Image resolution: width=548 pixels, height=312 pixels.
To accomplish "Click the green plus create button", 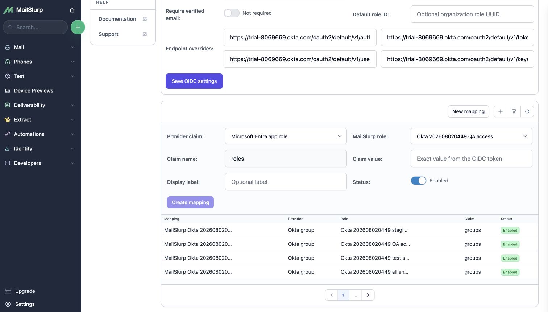I will pyautogui.click(x=78, y=27).
